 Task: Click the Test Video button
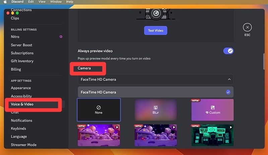coord(155,31)
